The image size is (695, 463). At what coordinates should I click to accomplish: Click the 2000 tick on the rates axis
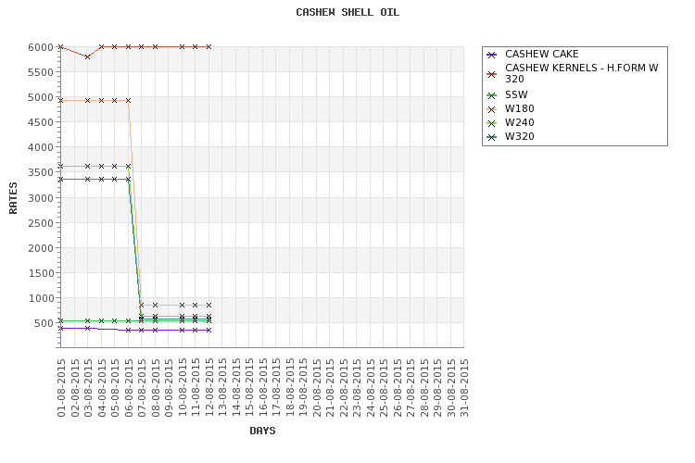[41, 248]
